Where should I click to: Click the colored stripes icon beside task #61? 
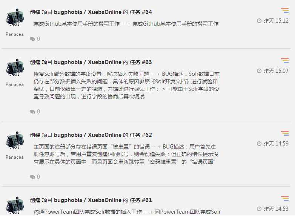[285, 199]
